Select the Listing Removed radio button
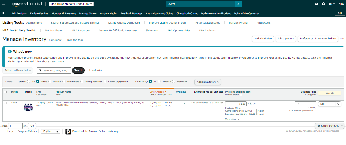346x145 pixels. pos(82,82)
